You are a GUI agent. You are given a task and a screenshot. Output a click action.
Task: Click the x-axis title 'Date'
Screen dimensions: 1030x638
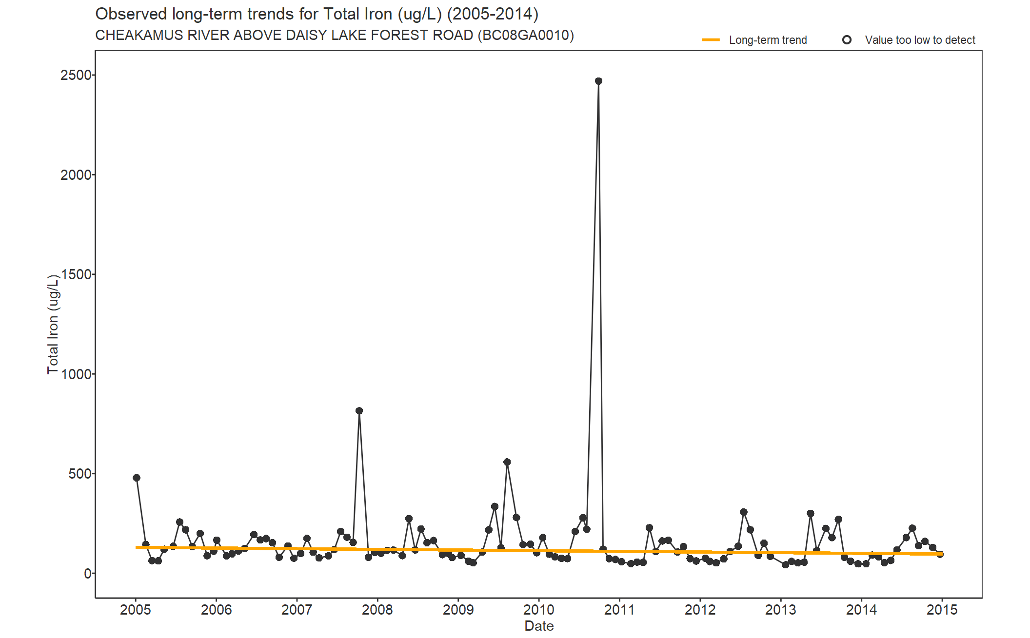coord(539,626)
